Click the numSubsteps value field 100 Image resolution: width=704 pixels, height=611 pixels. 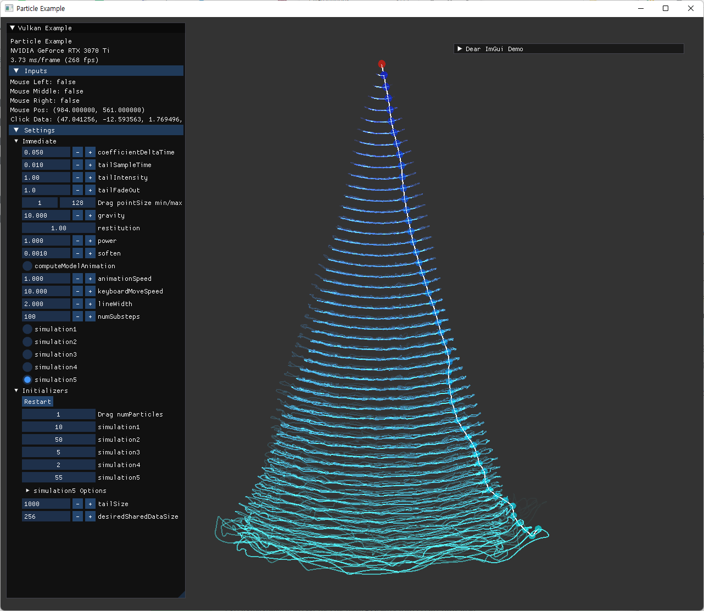pyautogui.click(x=46, y=316)
